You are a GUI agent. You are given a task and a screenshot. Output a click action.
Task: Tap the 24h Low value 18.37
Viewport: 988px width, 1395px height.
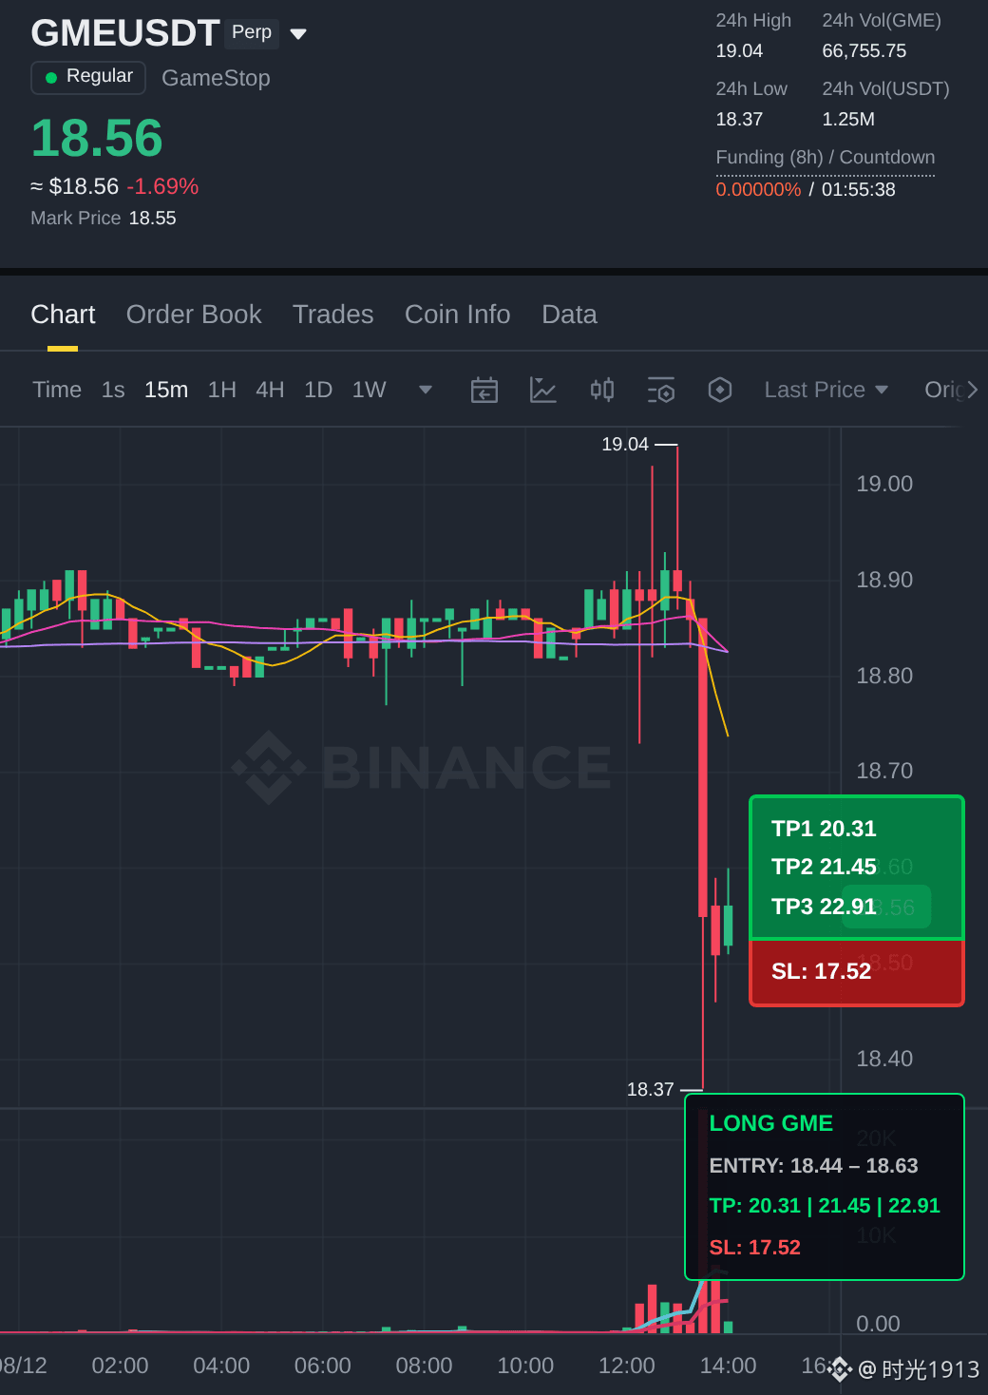[739, 119]
